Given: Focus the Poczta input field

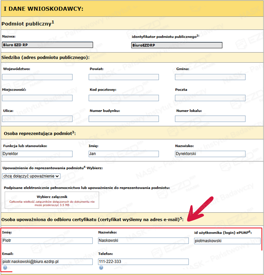Looking at the screenshot, I should [210, 98].
